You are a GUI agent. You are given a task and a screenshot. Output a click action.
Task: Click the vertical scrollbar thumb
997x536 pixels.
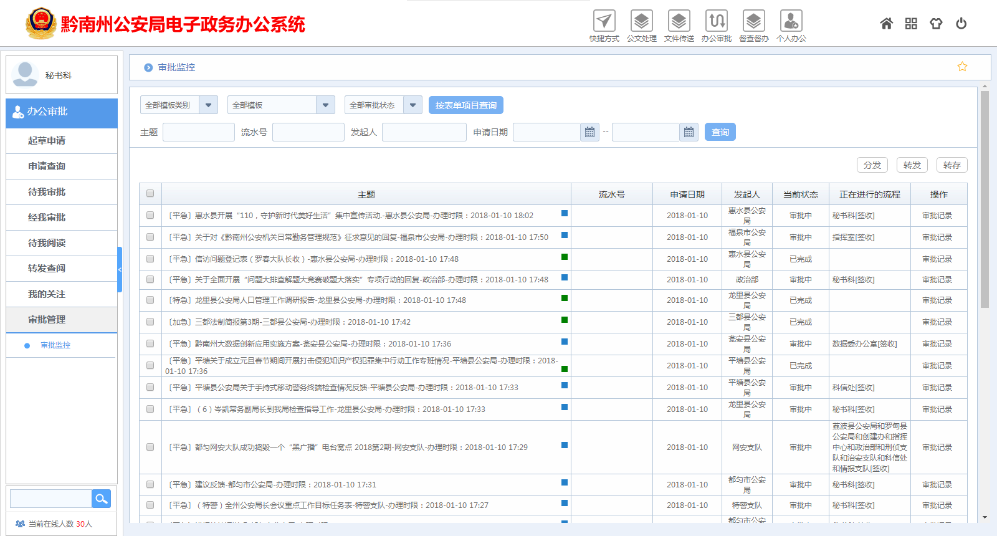[985, 199]
